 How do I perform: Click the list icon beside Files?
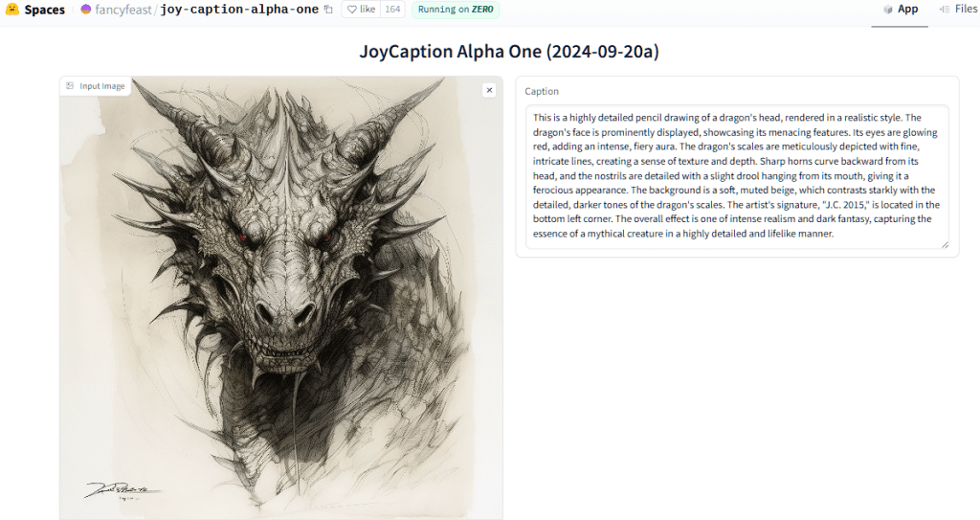click(x=945, y=10)
